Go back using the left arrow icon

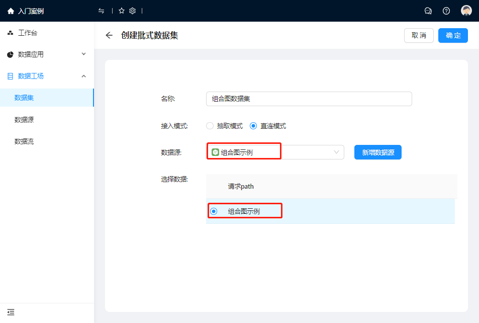[109, 35]
